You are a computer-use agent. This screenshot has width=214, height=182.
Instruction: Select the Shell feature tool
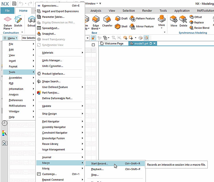121,26
